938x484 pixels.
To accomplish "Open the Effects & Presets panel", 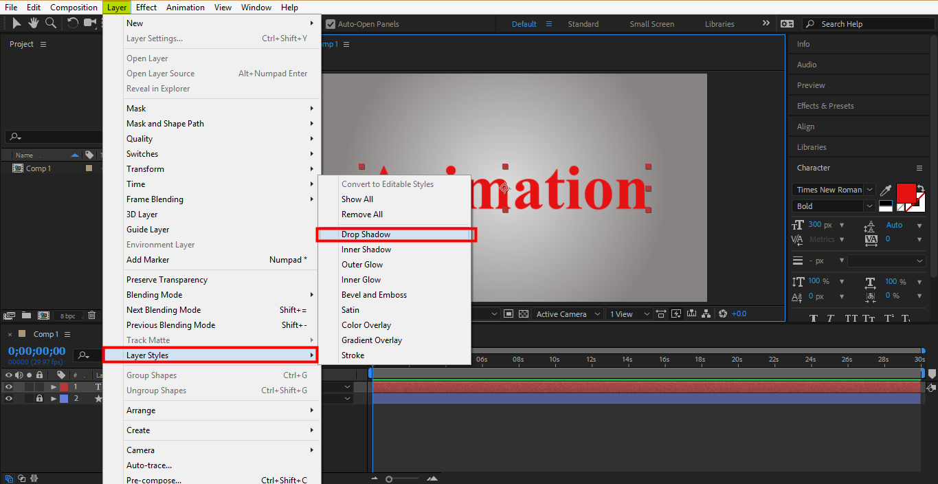I will pos(825,106).
